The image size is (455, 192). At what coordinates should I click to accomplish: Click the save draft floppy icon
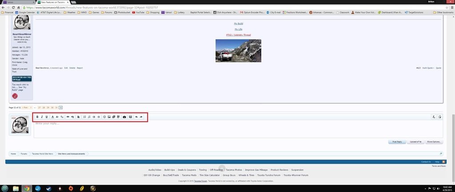tap(131, 117)
